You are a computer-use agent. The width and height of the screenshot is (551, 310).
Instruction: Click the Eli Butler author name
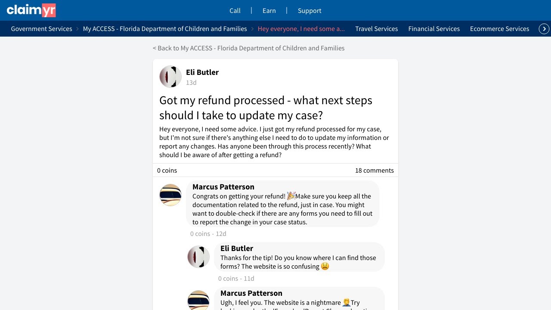click(x=202, y=72)
